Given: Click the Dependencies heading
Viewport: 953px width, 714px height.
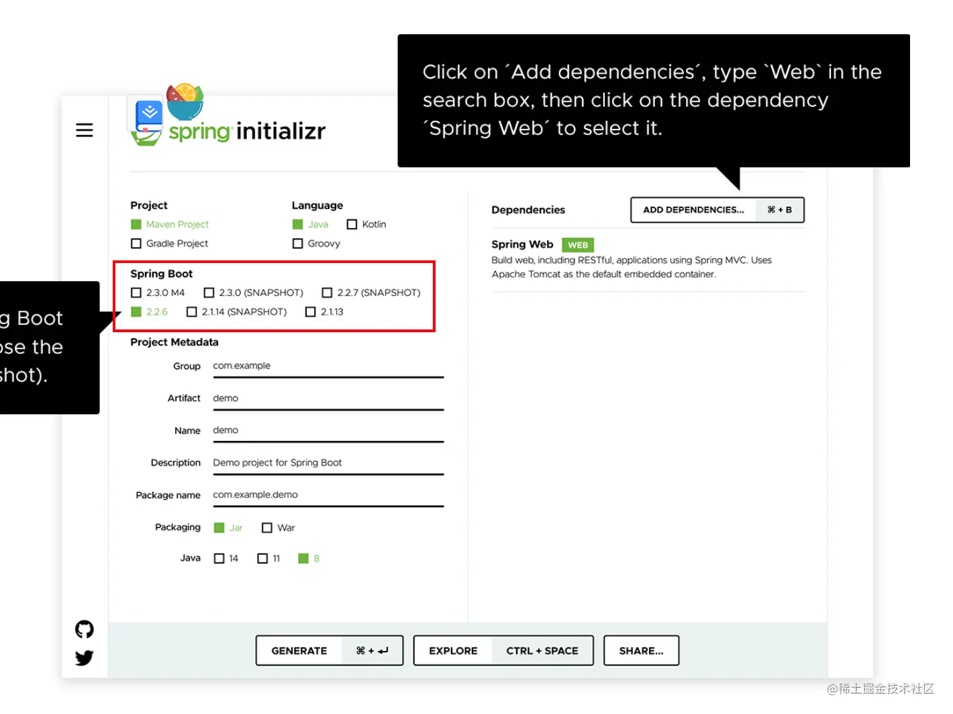Looking at the screenshot, I should (x=528, y=210).
